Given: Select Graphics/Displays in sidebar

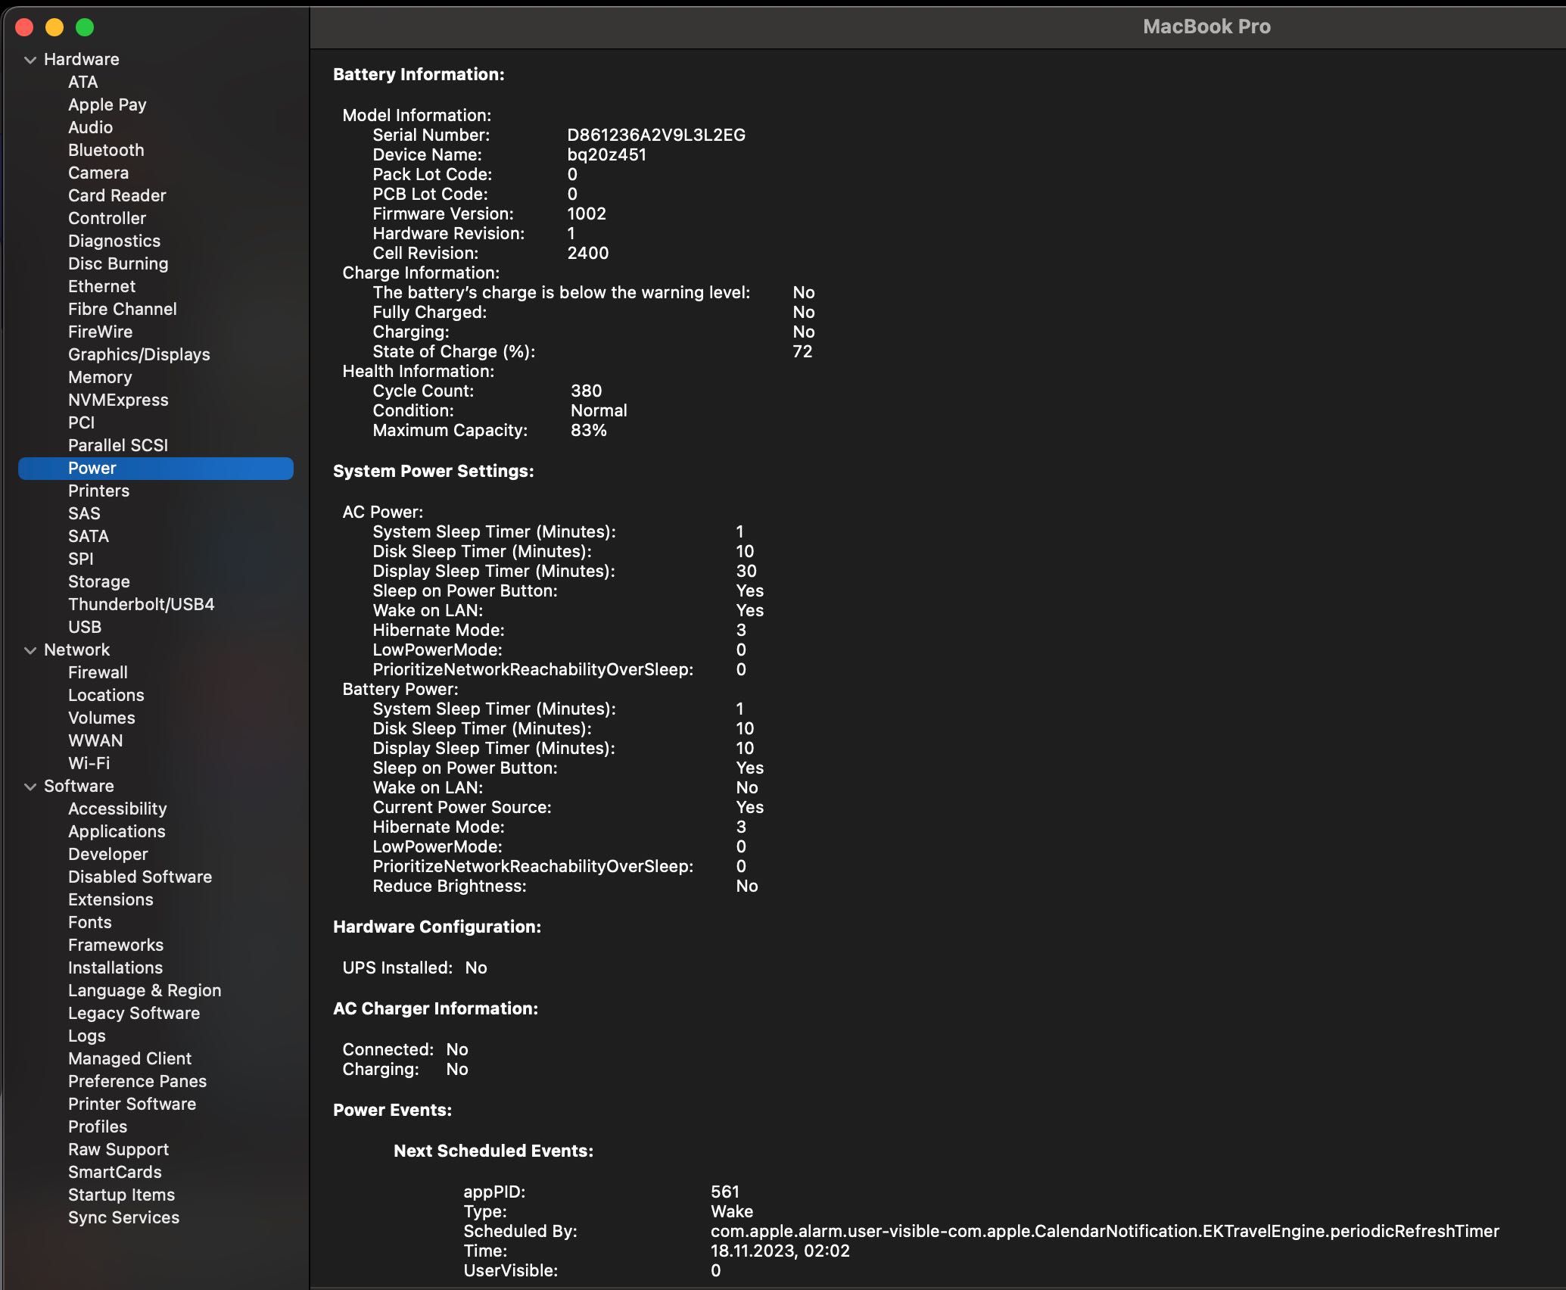Looking at the screenshot, I should point(139,354).
